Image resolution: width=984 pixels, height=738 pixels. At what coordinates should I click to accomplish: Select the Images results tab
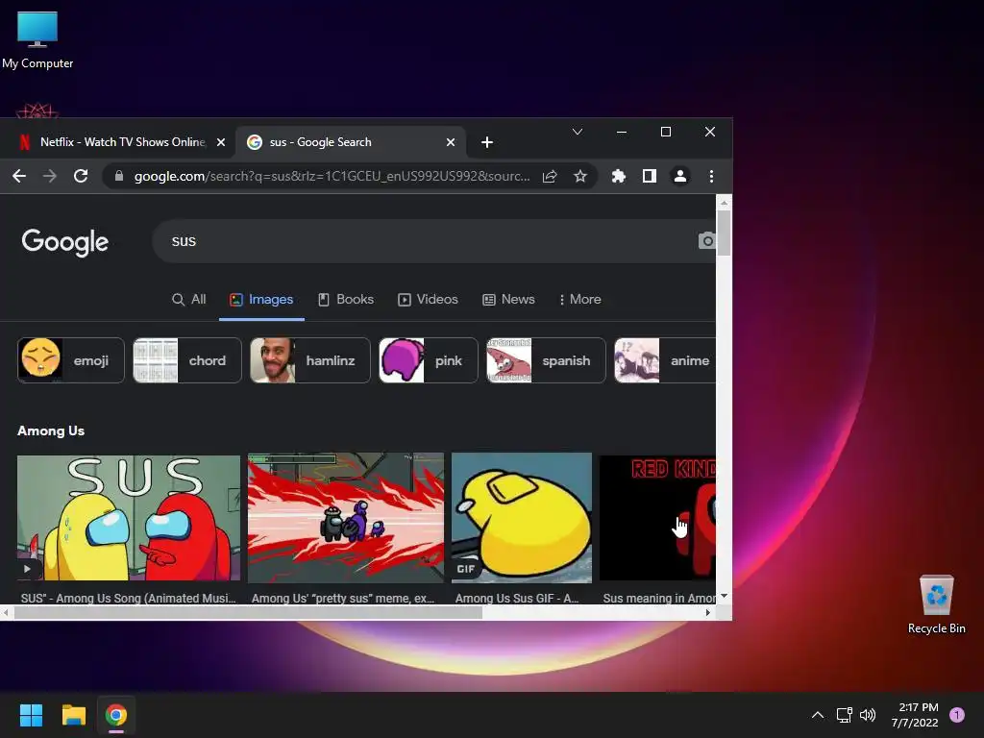(x=261, y=300)
